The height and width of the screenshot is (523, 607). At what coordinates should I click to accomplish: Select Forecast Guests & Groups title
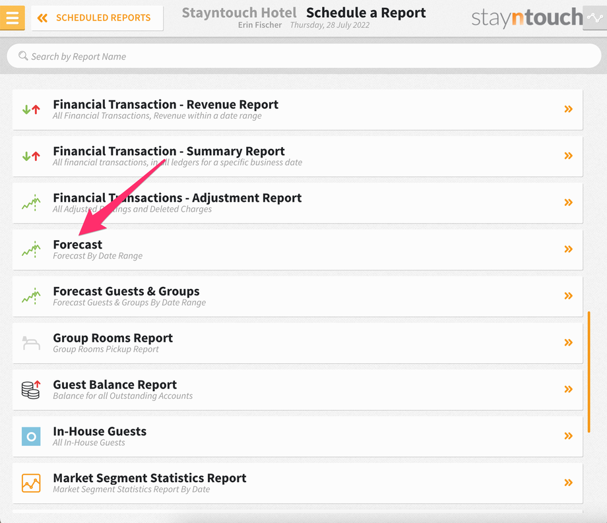click(x=126, y=292)
